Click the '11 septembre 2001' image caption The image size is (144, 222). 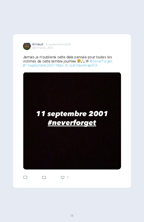[x=72, y=114]
